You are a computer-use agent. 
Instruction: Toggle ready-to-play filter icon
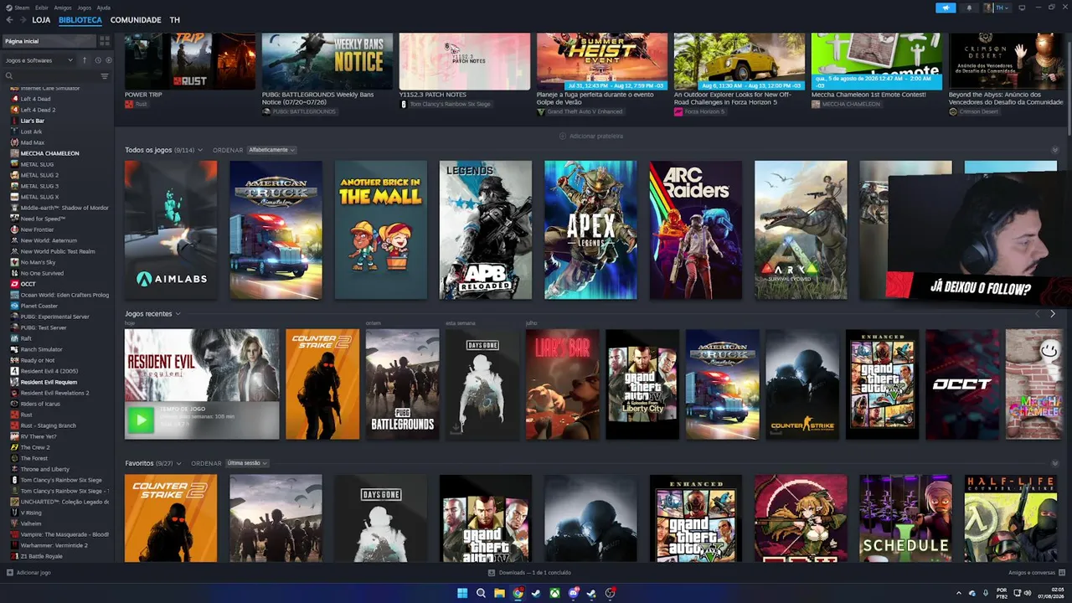coord(108,60)
